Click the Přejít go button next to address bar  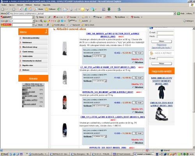pos(181,13)
